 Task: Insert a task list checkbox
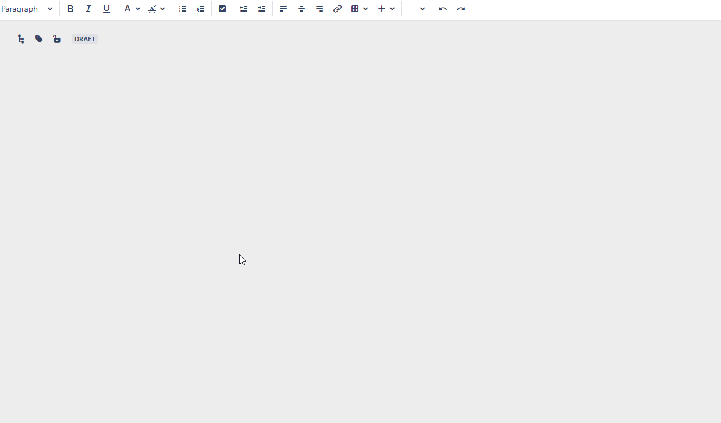tap(222, 9)
